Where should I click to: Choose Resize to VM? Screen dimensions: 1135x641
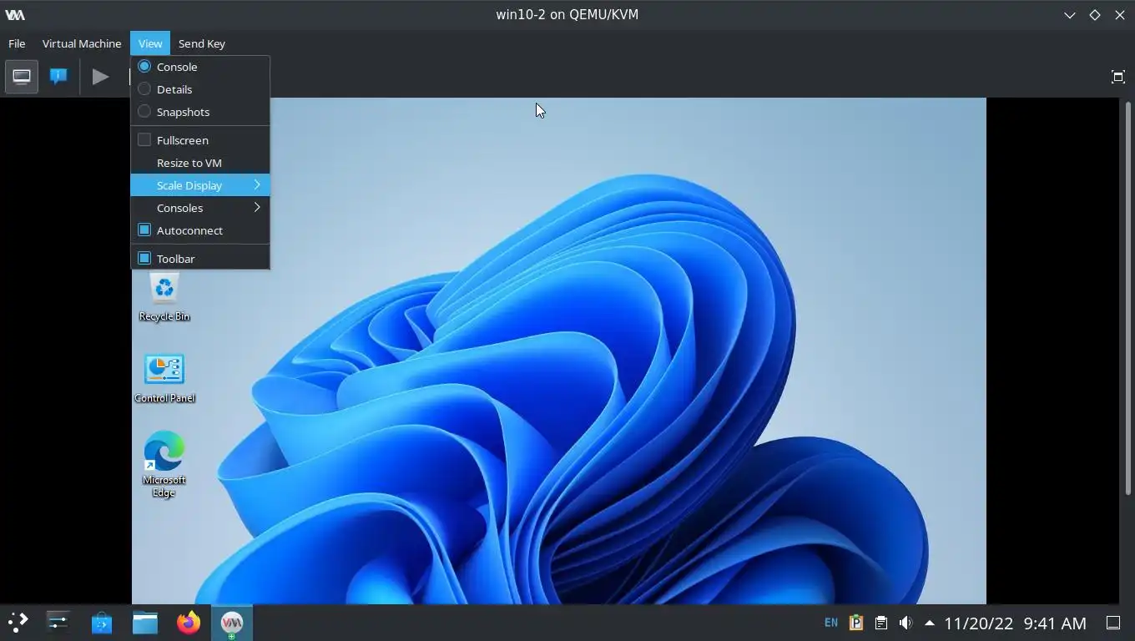pos(200,163)
